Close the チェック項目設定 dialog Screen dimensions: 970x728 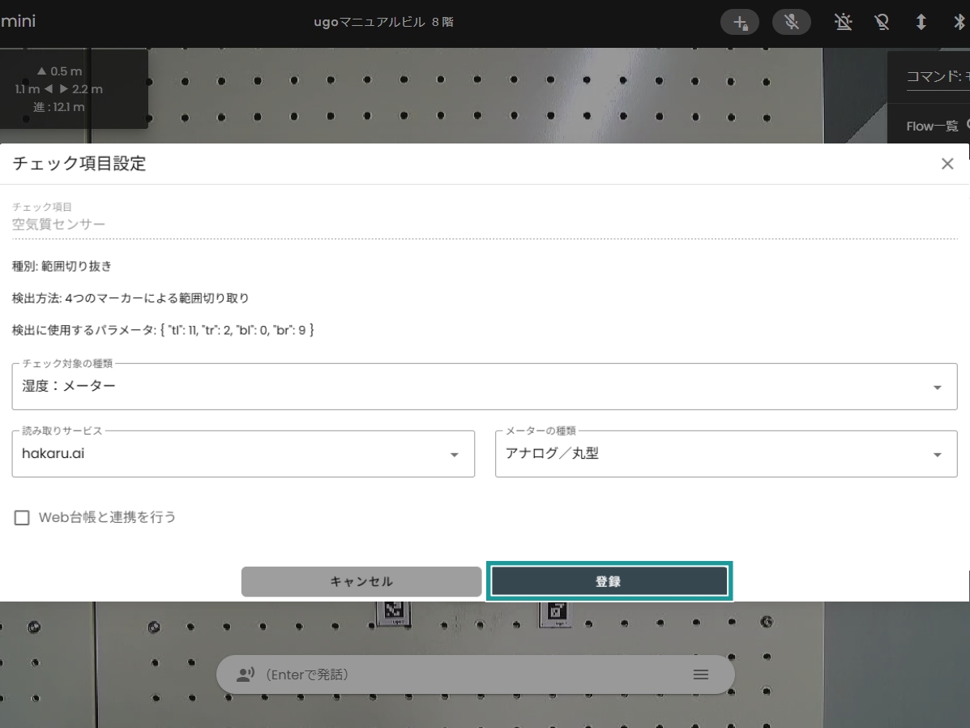pos(947,164)
